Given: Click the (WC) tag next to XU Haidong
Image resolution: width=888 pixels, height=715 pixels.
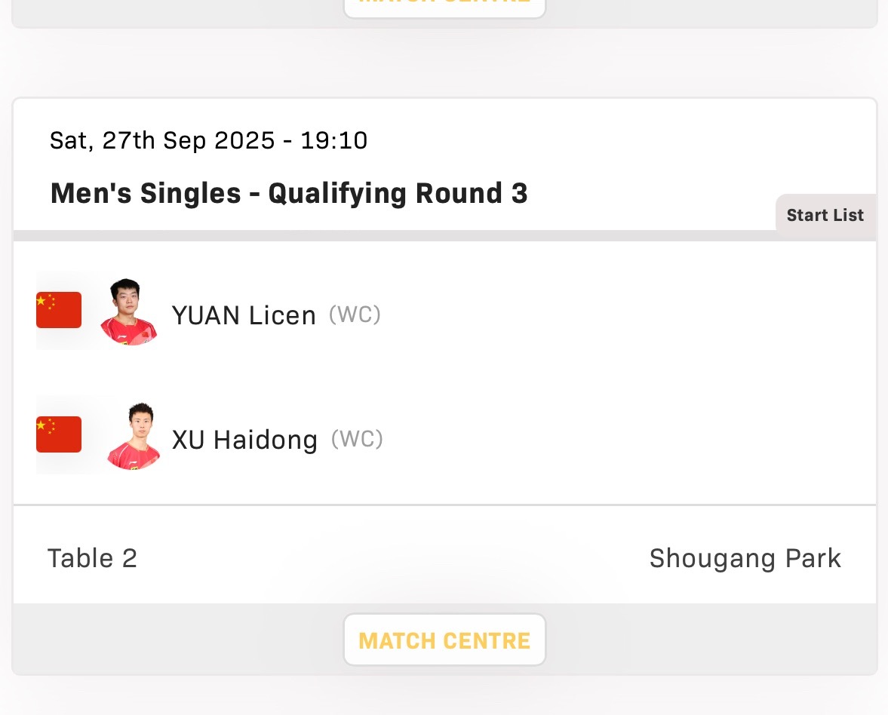Looking at the screenshot, I should coord(358,439).
